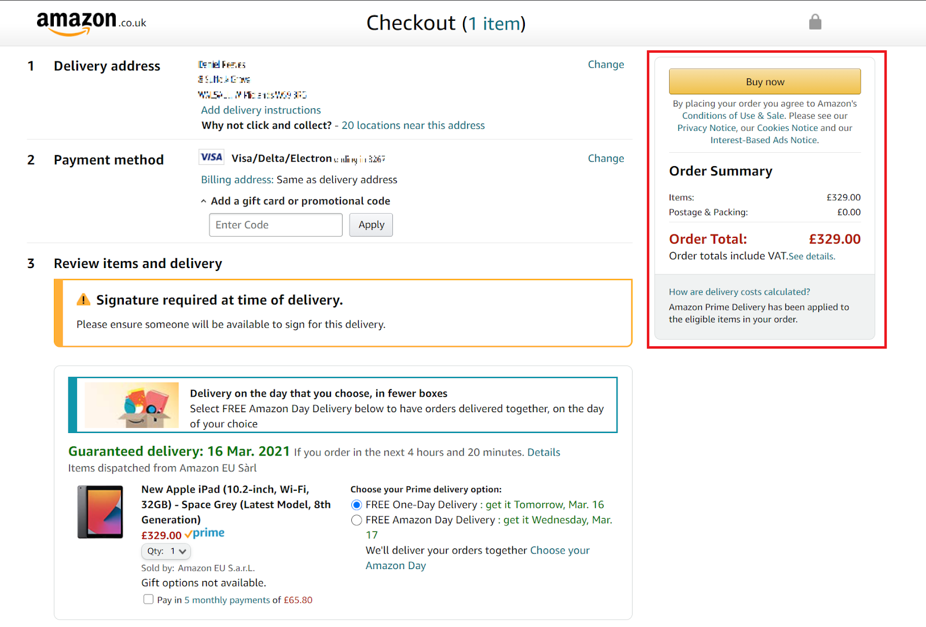Image resolution: width=926 pixels, height=627 pixels.
Task: Focus the Enter Code input field
Action: point(275,225)
